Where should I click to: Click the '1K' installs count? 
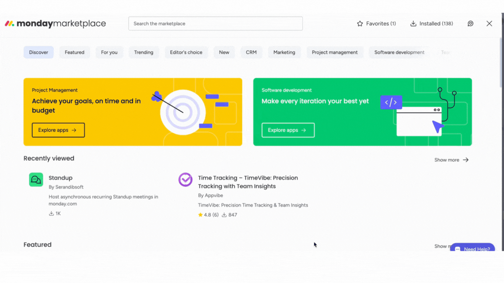coord(58,214)
